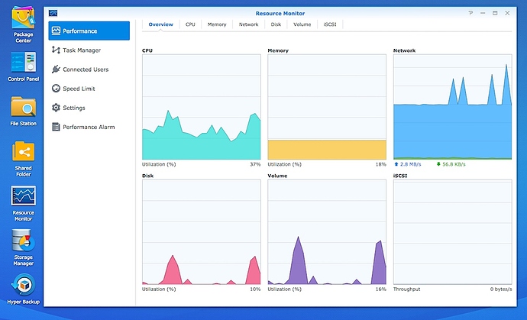Viewport: 527px width, 320px height.
Task: Click the CPU 37% utilization value
Action: [255, 164]
